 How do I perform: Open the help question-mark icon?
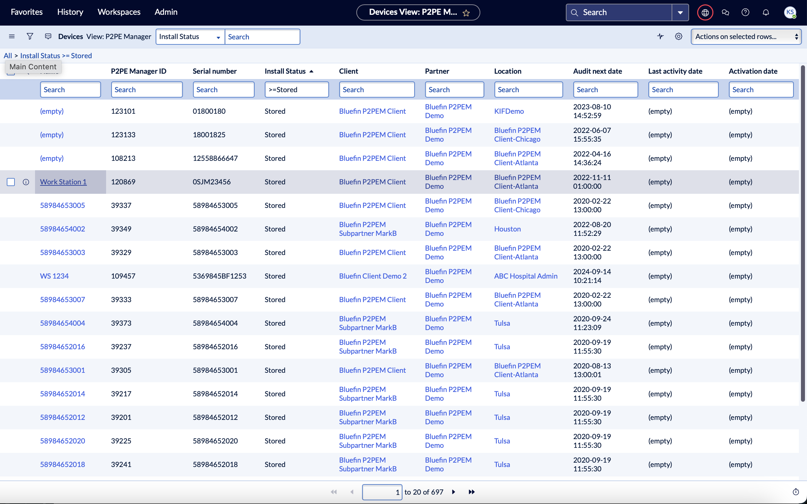tap(745, 12)
